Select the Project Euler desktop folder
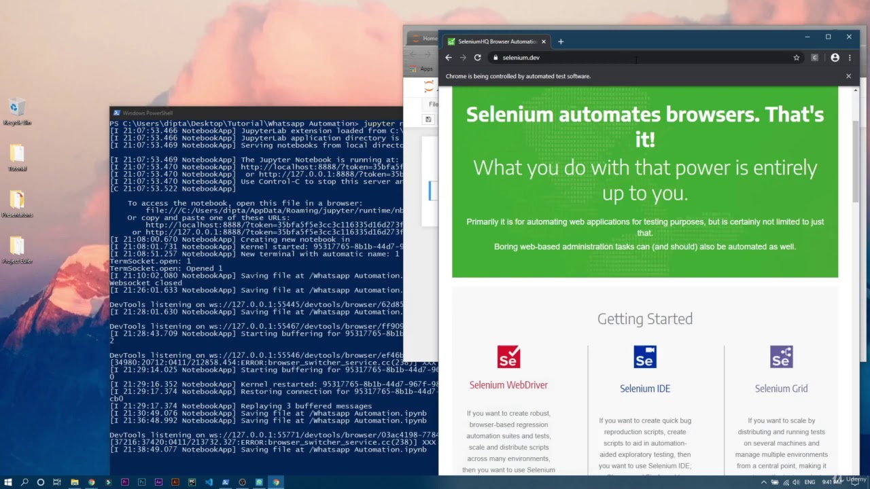This screenshot has height=489, width=870. pos(17,250)
